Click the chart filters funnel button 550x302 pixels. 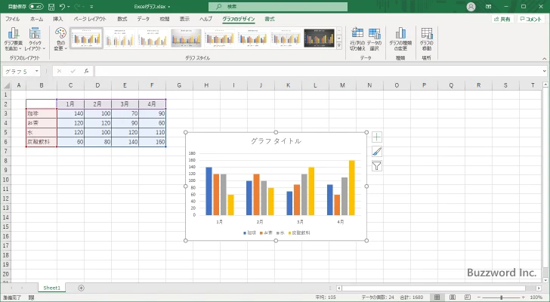(377, 165)
